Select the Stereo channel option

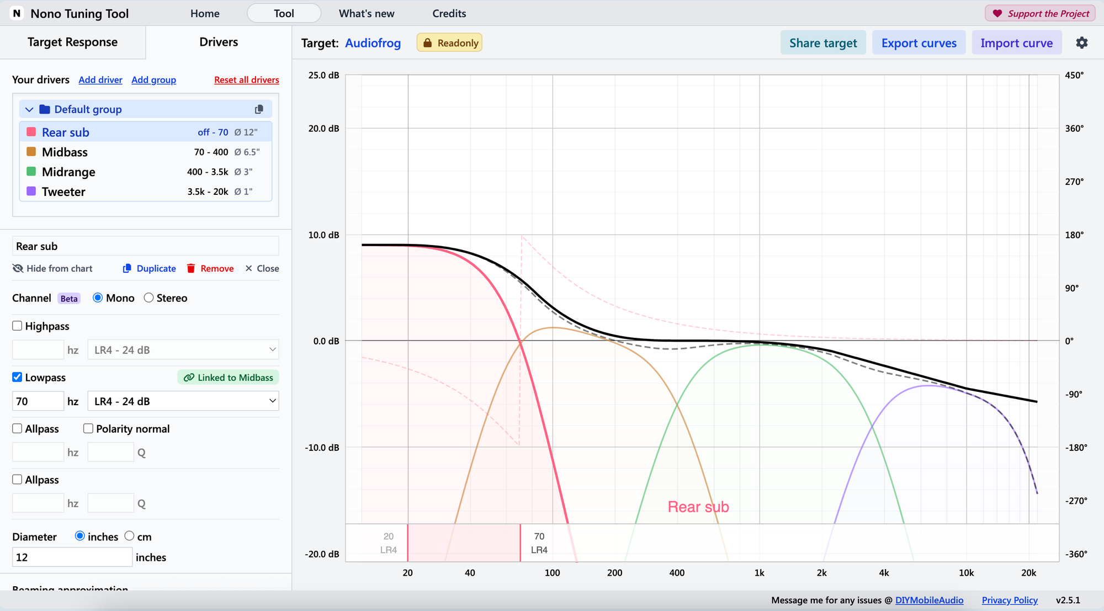(148, 298)
